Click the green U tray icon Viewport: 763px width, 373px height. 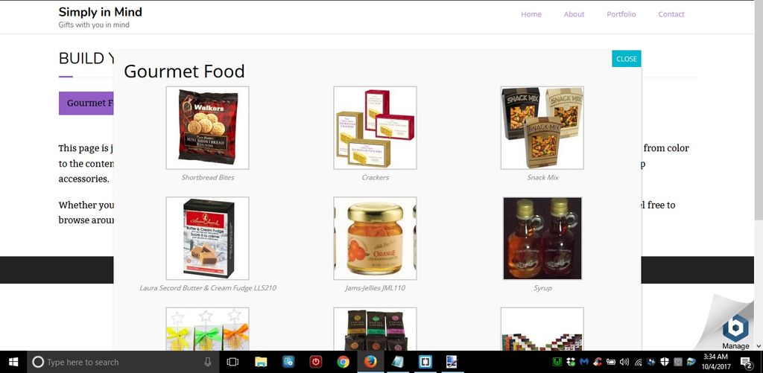(x=557, y=362)
